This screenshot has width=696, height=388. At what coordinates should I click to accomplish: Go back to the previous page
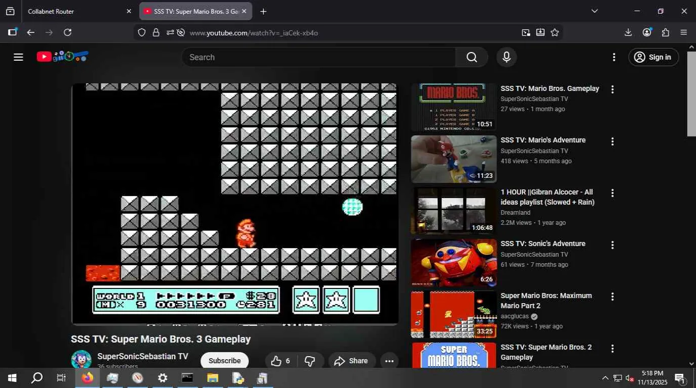[x=31, y=32]
